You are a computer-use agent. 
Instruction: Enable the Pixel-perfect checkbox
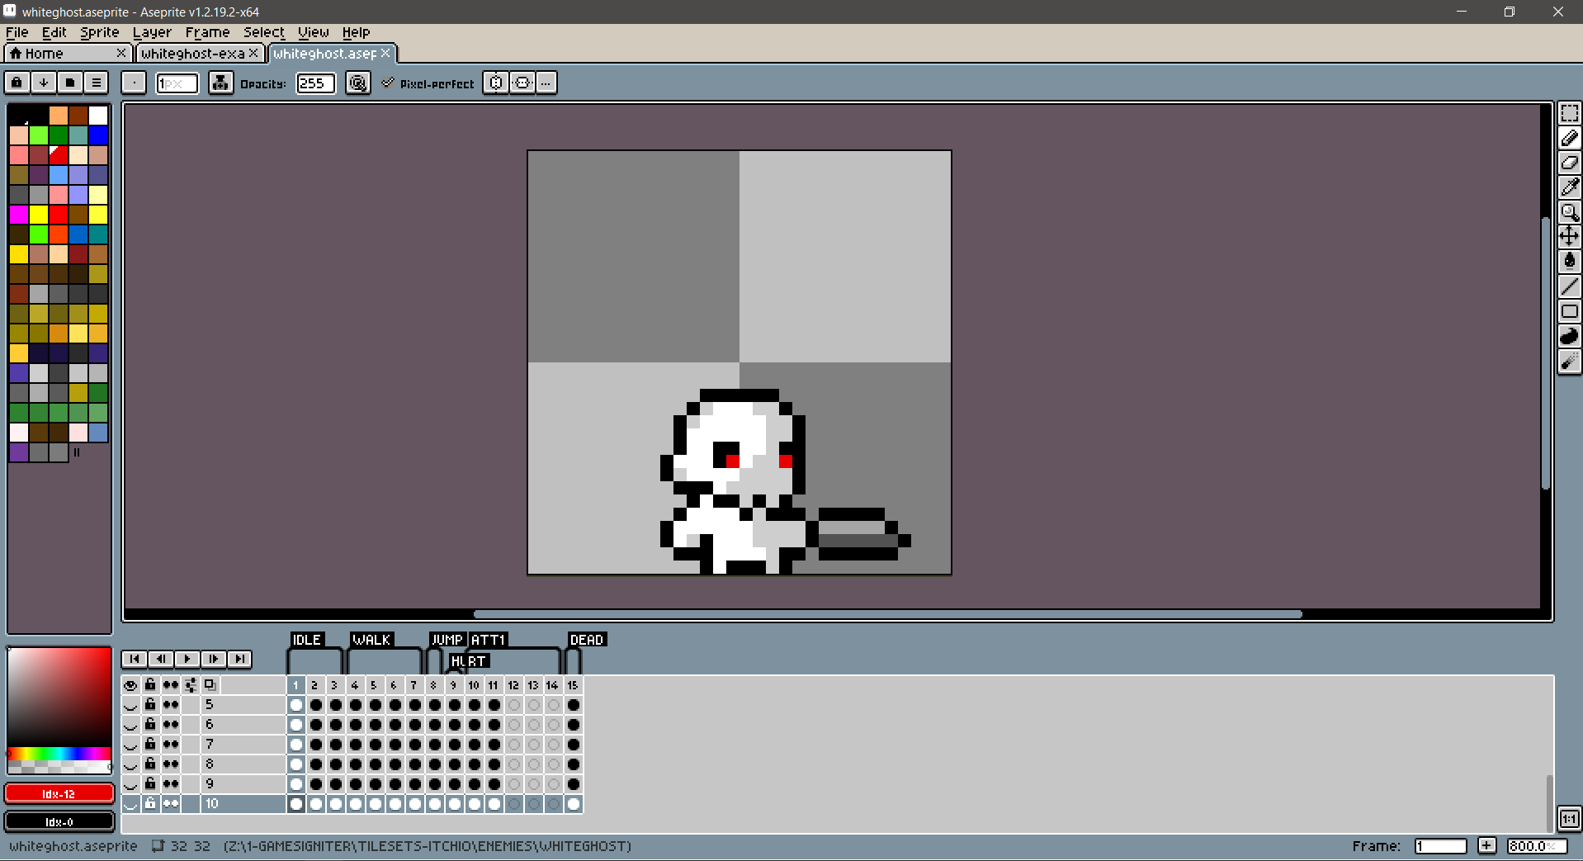pos(388,83)
